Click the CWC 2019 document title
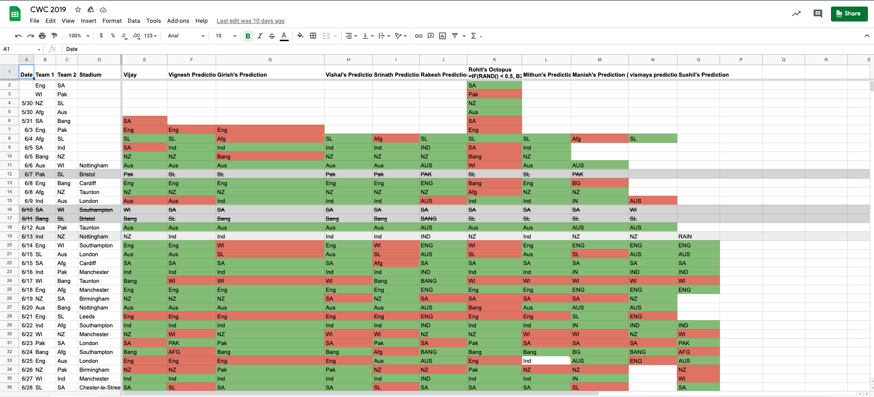 (48, 9)
